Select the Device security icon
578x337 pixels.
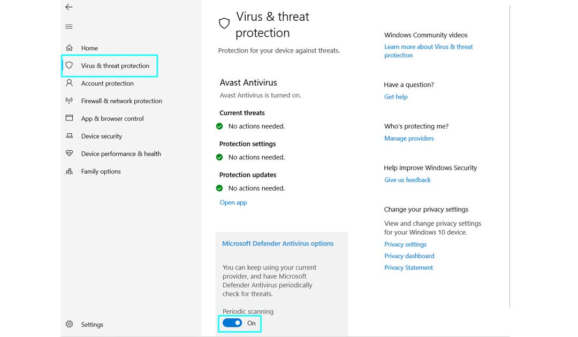click(x=69, y=136)
